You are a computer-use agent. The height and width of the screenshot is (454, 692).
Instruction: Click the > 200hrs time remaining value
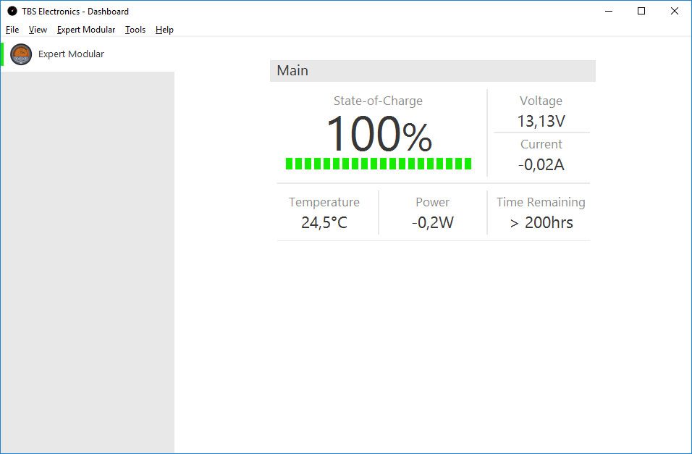541,222
